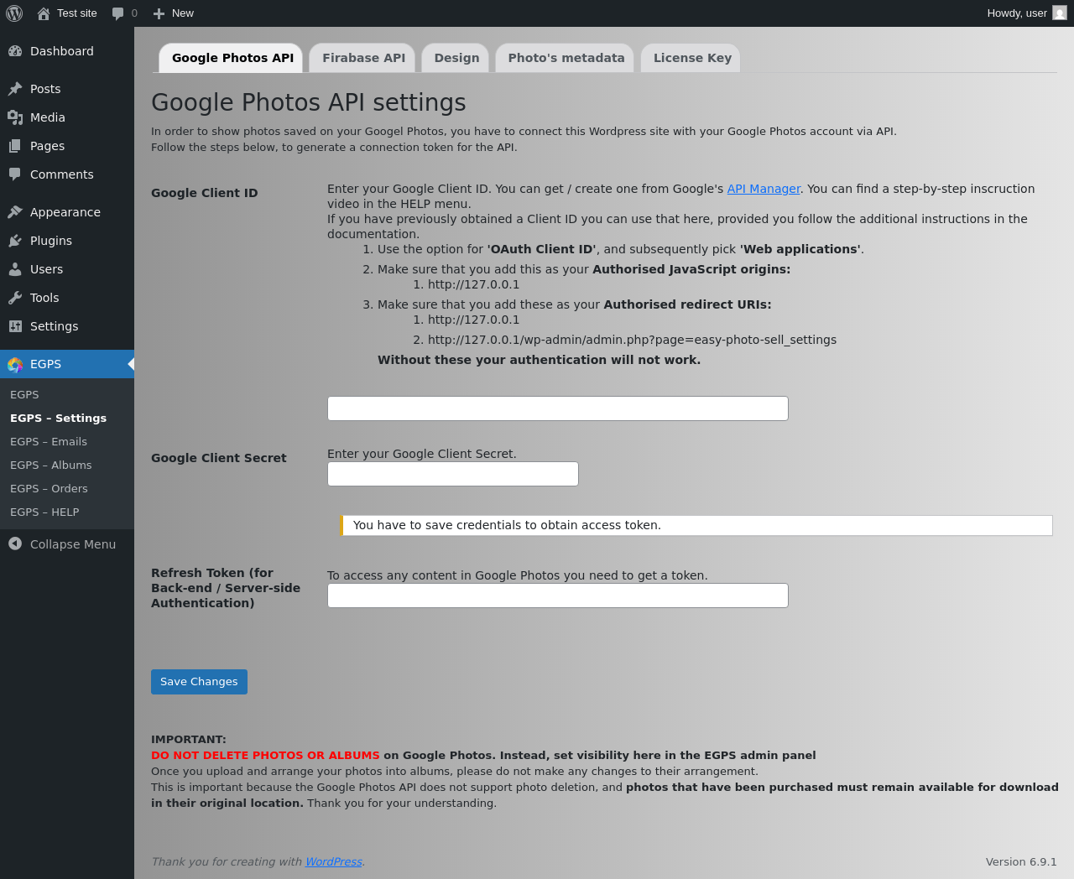Open the user avatar in admin bar
Viewport: 1074px width, 879px height.
point(1060,13)
